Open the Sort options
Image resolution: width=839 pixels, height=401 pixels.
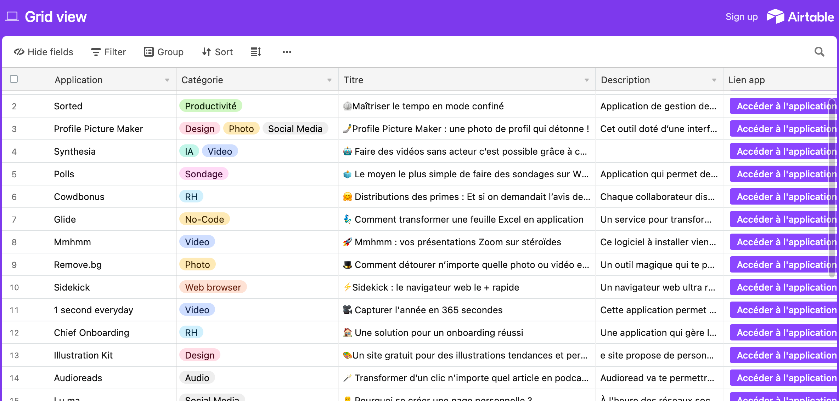(217, 52)
